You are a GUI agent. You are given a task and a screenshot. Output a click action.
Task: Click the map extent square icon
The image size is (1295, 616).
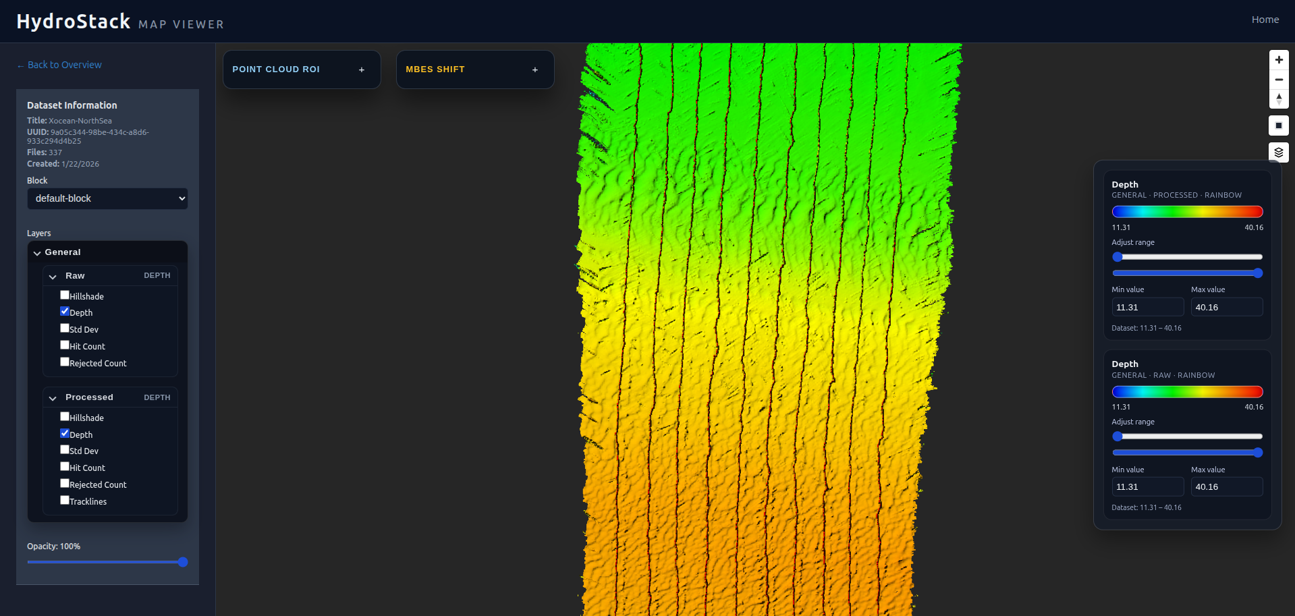1279,125
